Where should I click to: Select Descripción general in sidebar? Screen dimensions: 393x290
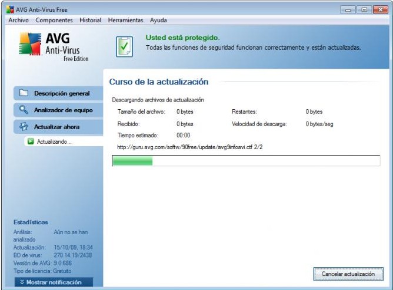click(58, 93)
